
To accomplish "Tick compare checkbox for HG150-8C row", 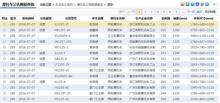I will click(x=4, y=87).
